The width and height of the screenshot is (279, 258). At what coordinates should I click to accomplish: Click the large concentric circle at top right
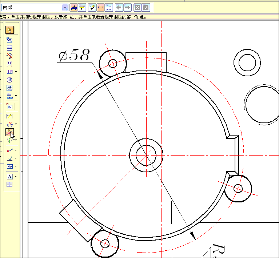tap(247, 63)
